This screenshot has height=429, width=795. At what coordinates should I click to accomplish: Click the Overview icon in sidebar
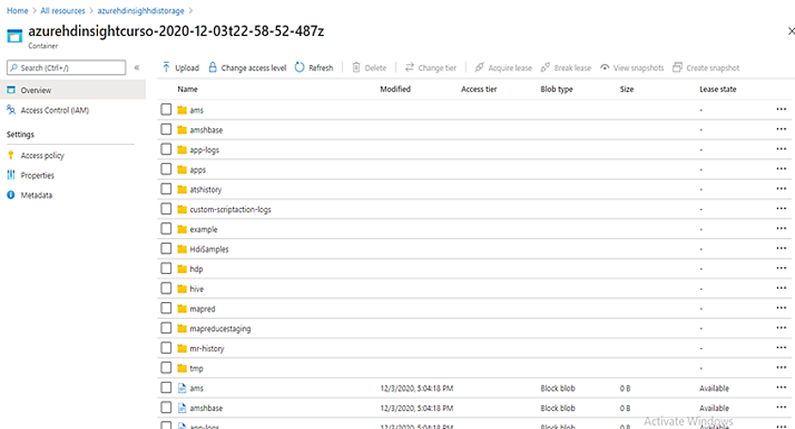coord(10,89)
